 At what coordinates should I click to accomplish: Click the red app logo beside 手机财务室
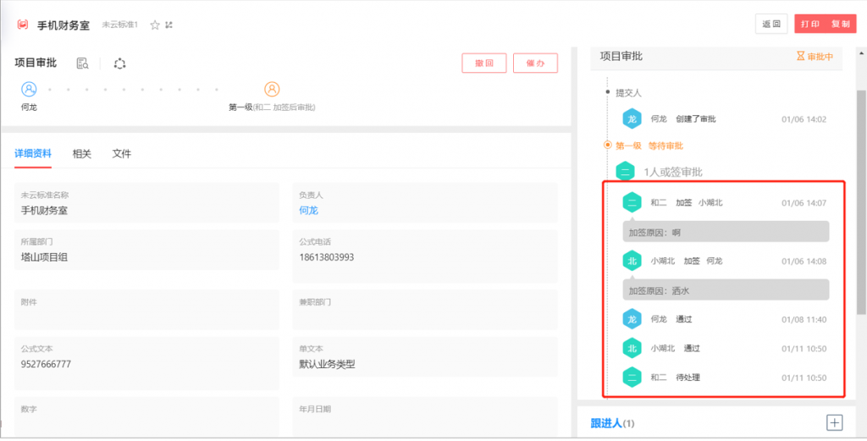pyautogui.click(x=23, y=25)
